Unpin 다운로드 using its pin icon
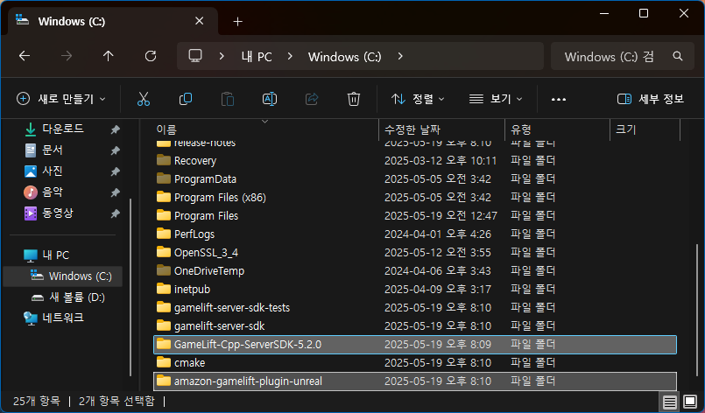705x413 pixels. coord(116,129)
